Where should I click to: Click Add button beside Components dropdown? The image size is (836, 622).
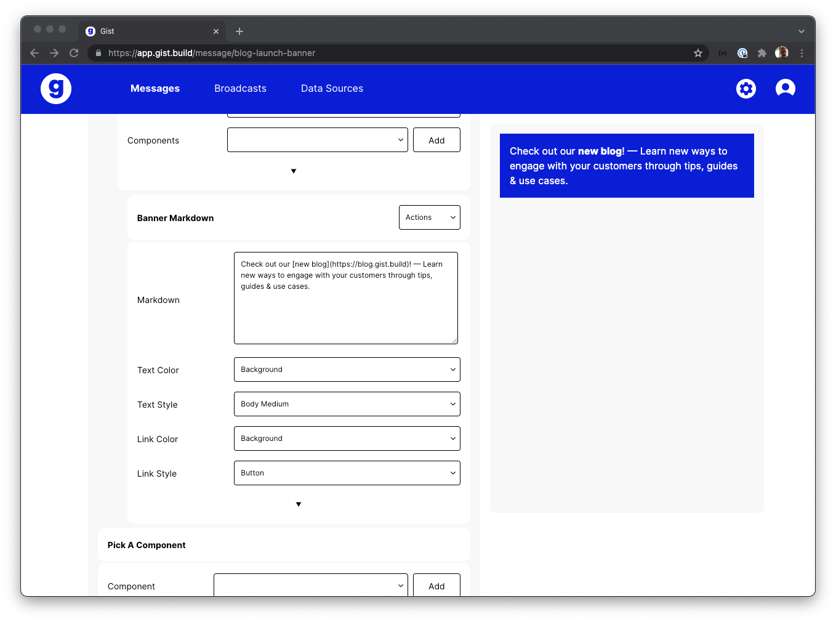[436, 140]
